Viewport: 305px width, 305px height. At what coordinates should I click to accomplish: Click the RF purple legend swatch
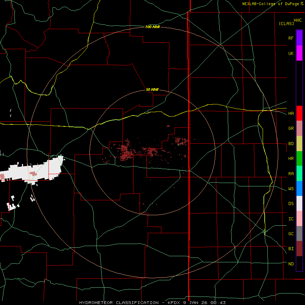299,38
